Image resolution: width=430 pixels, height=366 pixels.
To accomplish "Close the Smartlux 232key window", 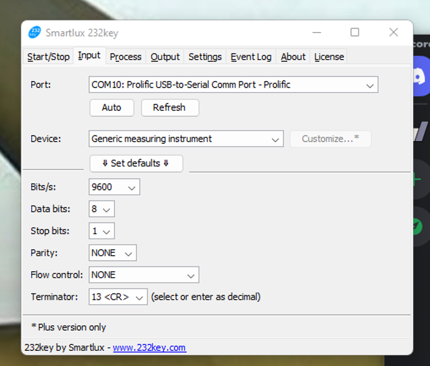I will (394, 32).
